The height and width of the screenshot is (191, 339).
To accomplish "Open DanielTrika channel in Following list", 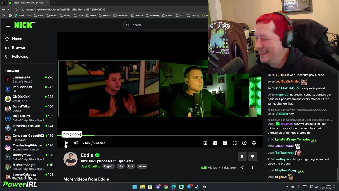I will pos(29,108).
